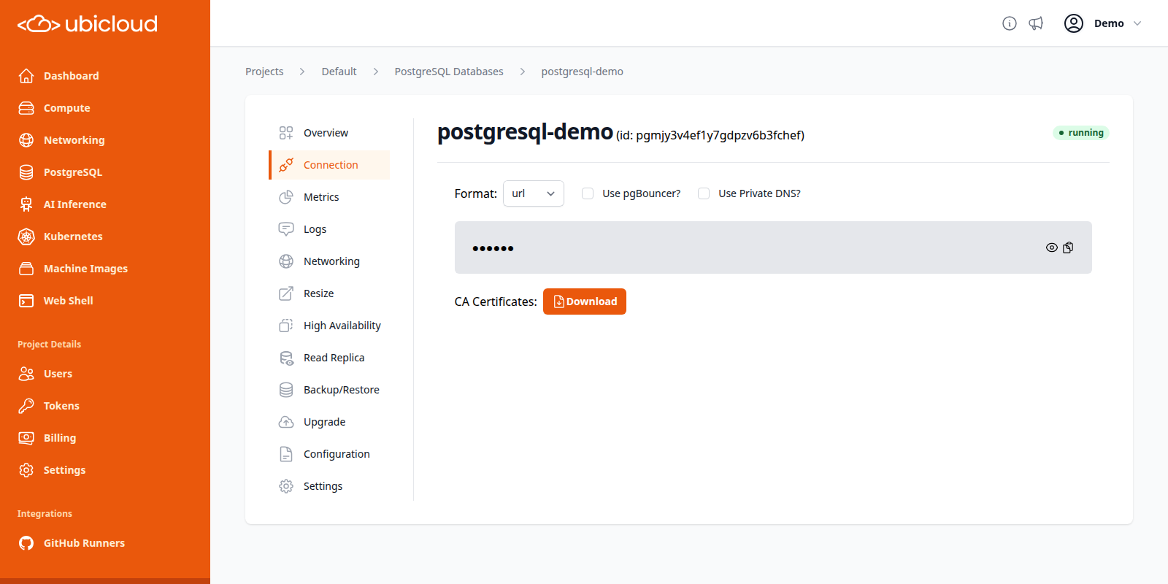Open the Connection tab
Image resolution: width=1168 pixels, height=584 pixels.
(x=329, y=165)
